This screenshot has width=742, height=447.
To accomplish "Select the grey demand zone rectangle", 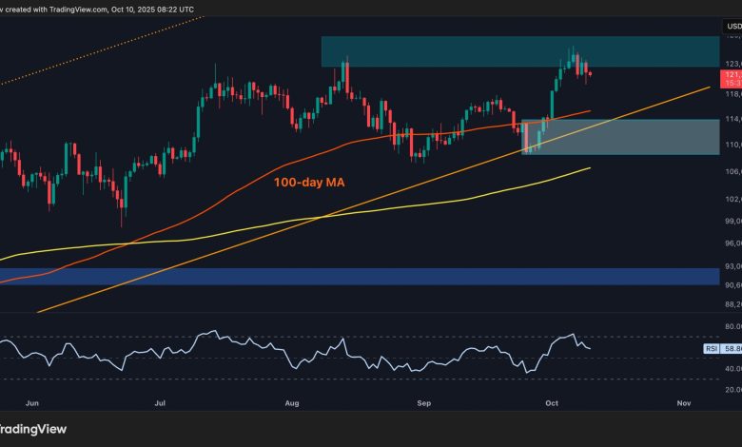I will click(647, 137).
